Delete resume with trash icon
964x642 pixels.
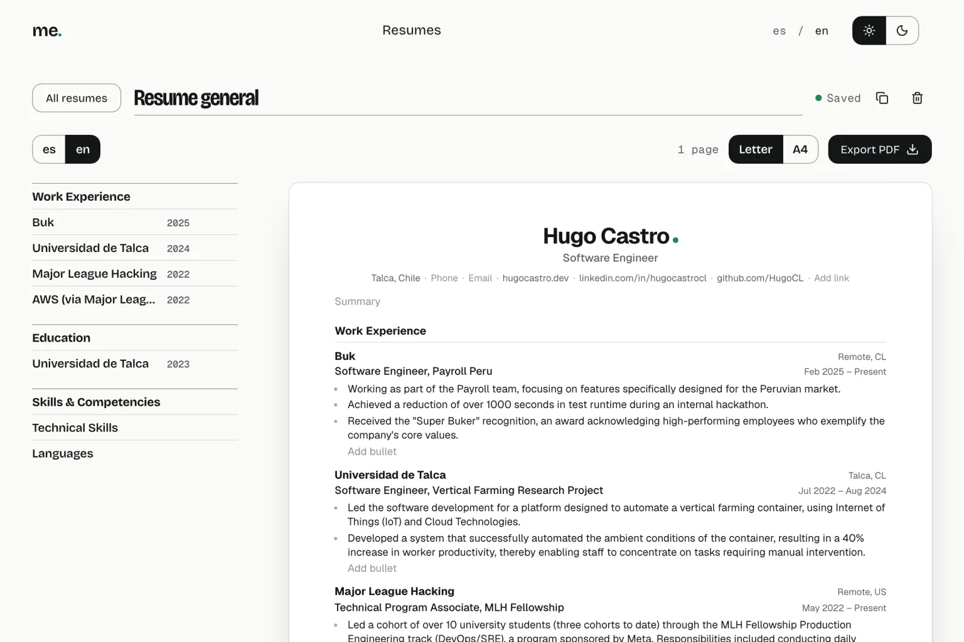pos(917,98)
